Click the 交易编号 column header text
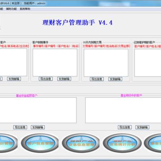 (88, 46)
